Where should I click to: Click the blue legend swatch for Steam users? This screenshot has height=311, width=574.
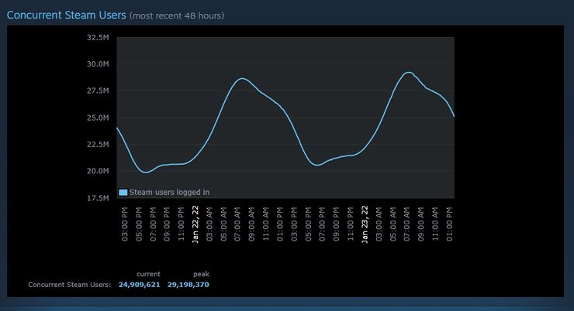pos(123,193)
